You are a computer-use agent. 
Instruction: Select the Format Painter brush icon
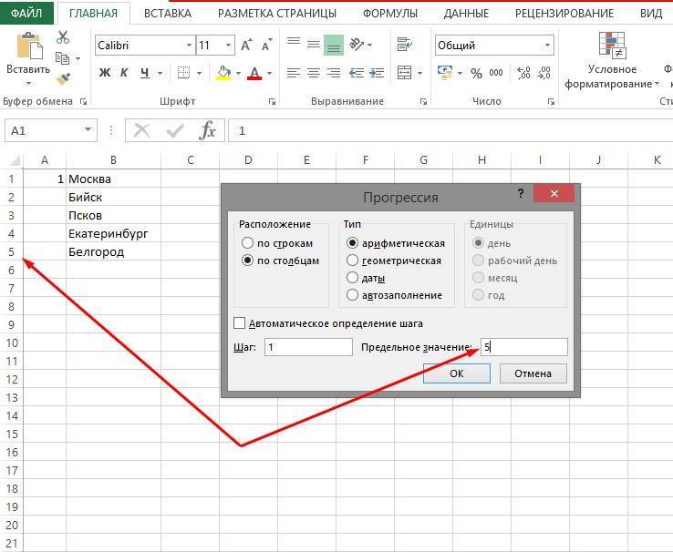point(63,79)
